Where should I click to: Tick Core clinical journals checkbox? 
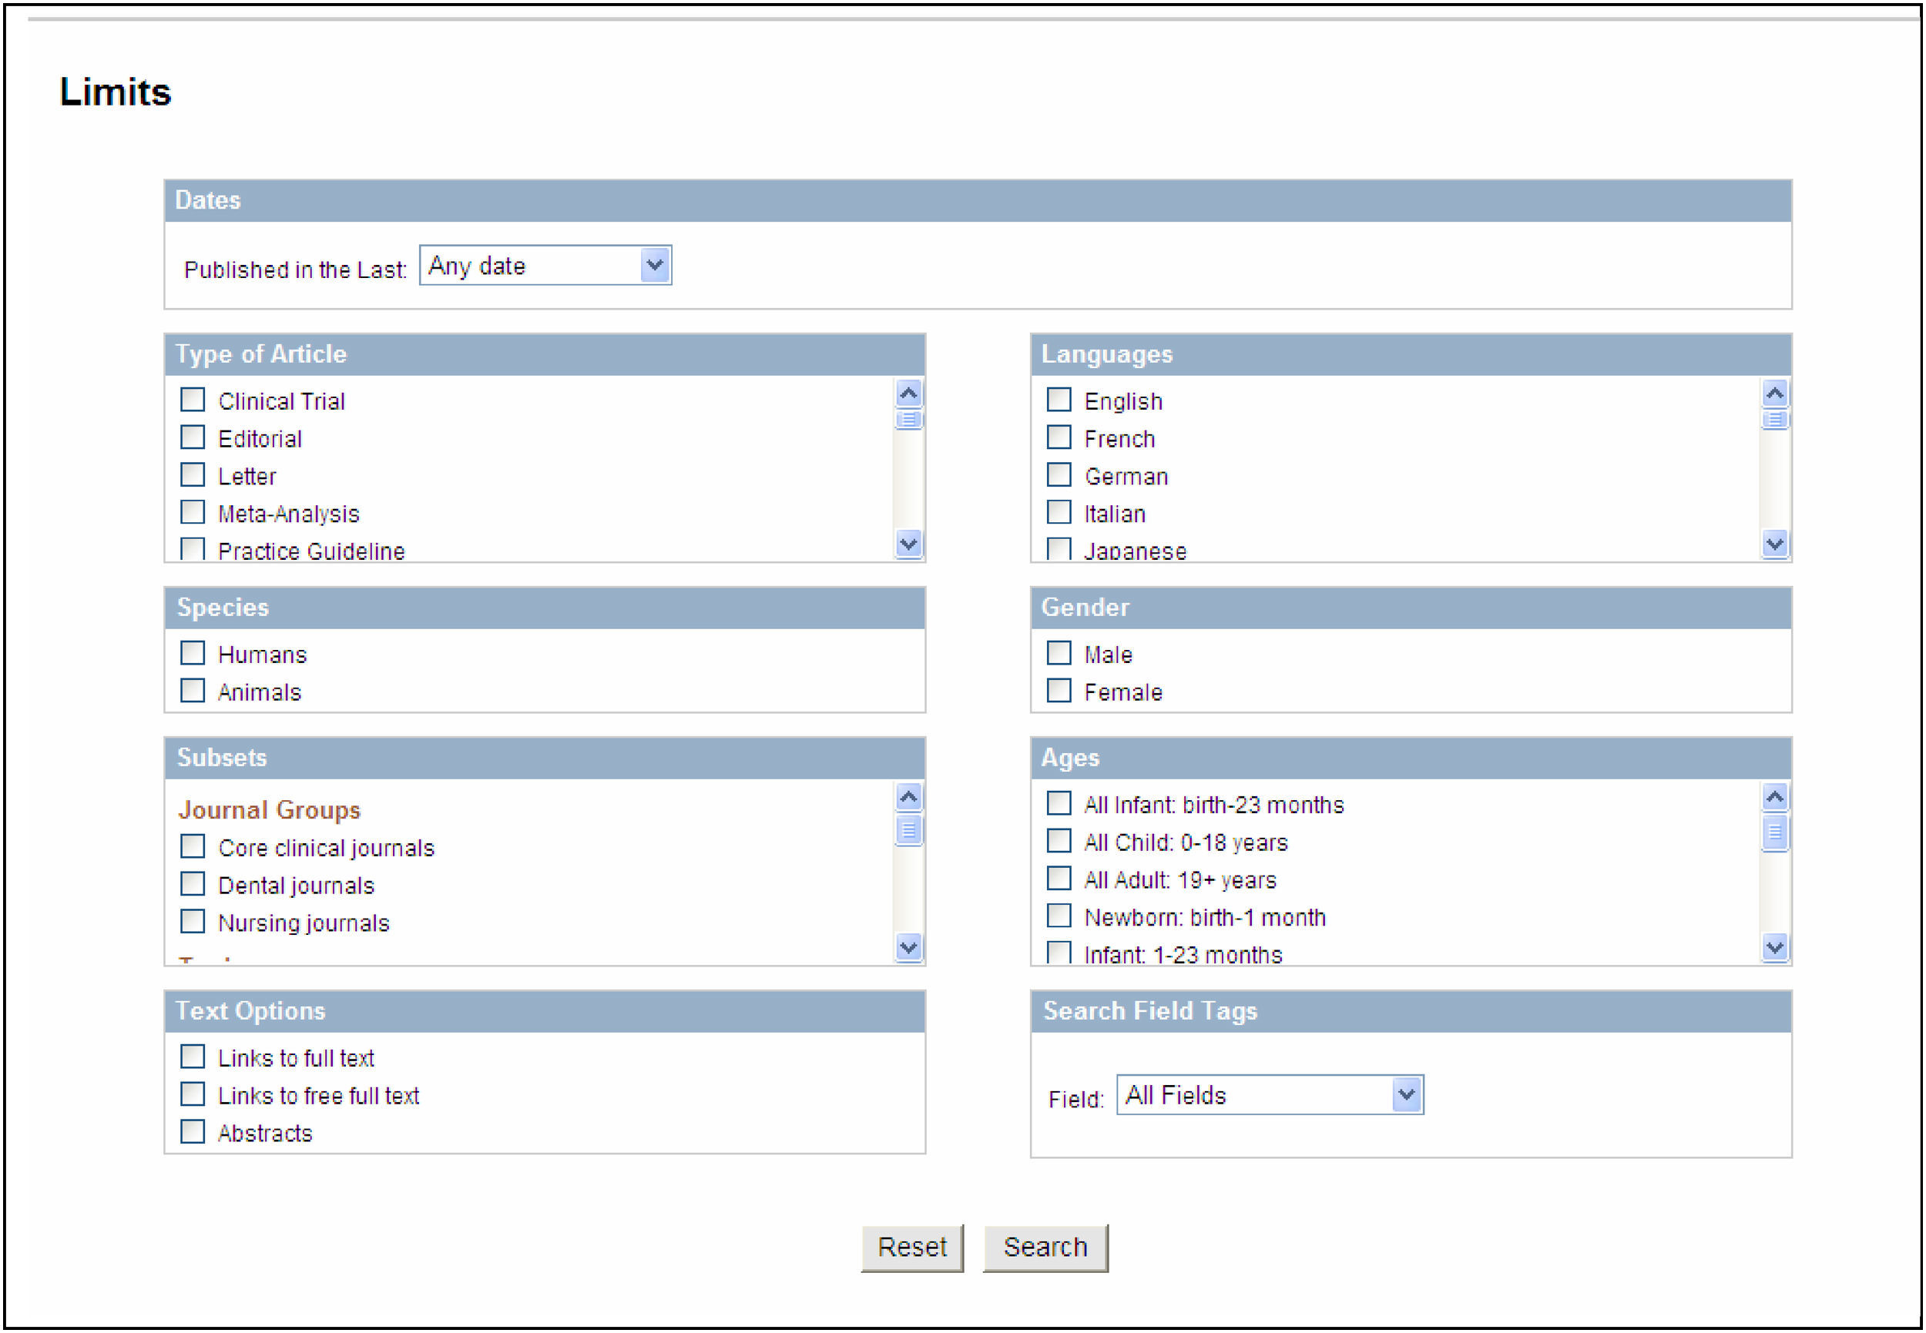[x=193, y=847]
